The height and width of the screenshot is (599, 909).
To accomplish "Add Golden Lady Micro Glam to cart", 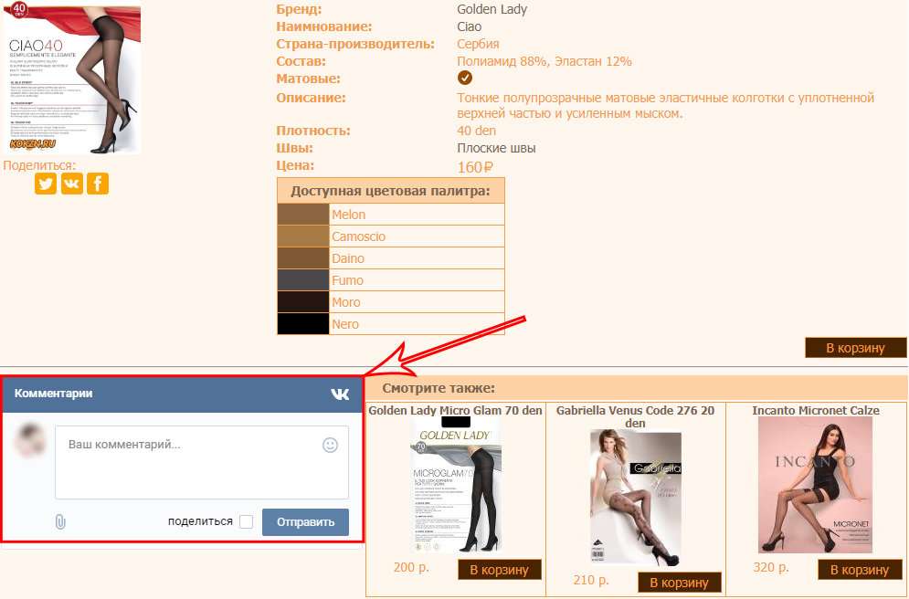I will (x=499, y=570).
